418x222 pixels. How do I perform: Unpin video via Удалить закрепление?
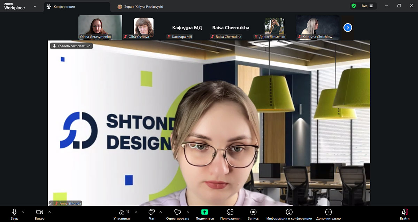[x=71, y=46]
